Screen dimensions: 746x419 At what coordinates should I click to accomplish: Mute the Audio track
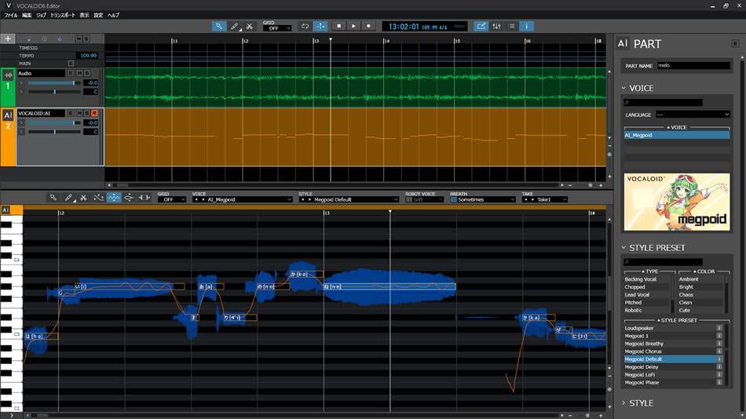[79, 73]
